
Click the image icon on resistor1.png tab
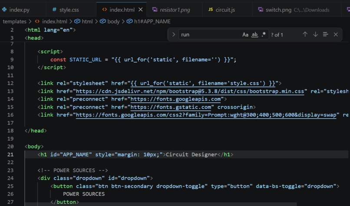point(155,10)
